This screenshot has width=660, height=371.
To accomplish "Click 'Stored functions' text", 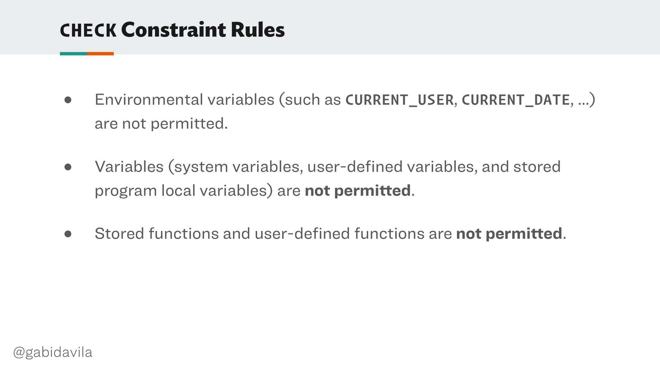I will tap(157, 234).
